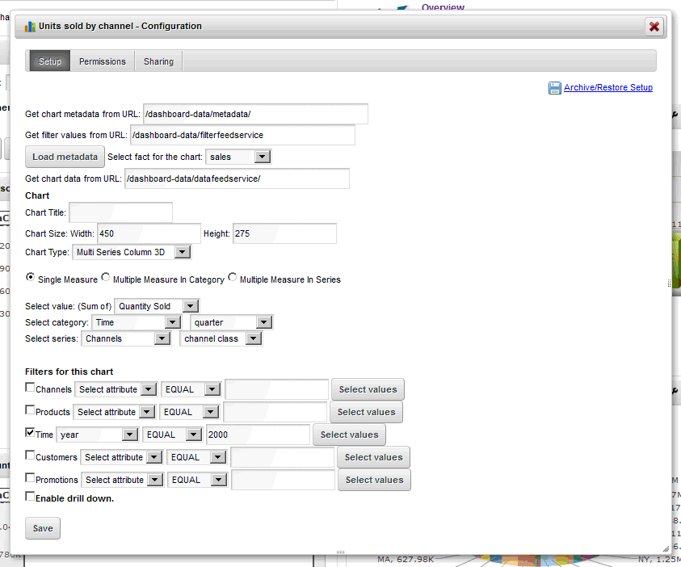
Task: Uncheck the Time filter checkbox
Action: (x=30, y=433)
